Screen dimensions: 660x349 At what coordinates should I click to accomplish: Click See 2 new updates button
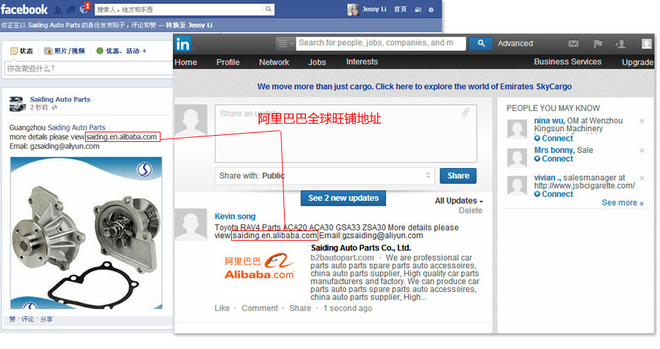tap(343, 198)
